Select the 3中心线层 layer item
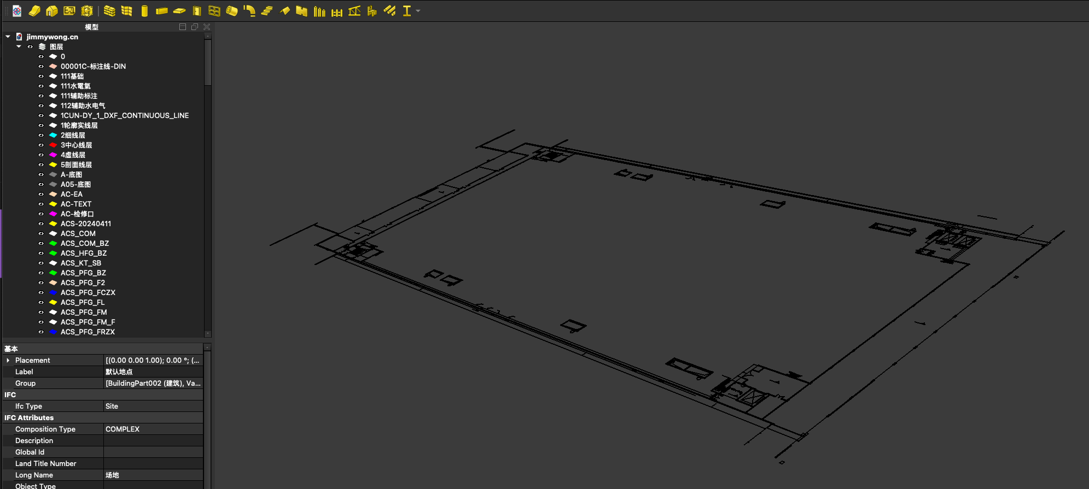The image size is (1089, 489). coord(76,145)
